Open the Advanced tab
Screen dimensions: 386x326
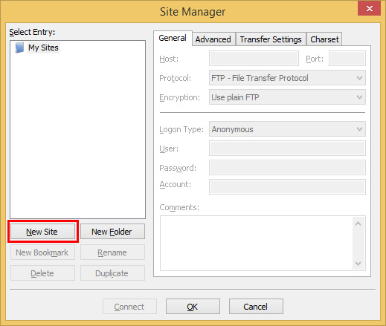coord(213,39)
